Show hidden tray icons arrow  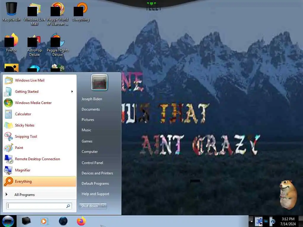pyautogui.click(x=252, y=221)
